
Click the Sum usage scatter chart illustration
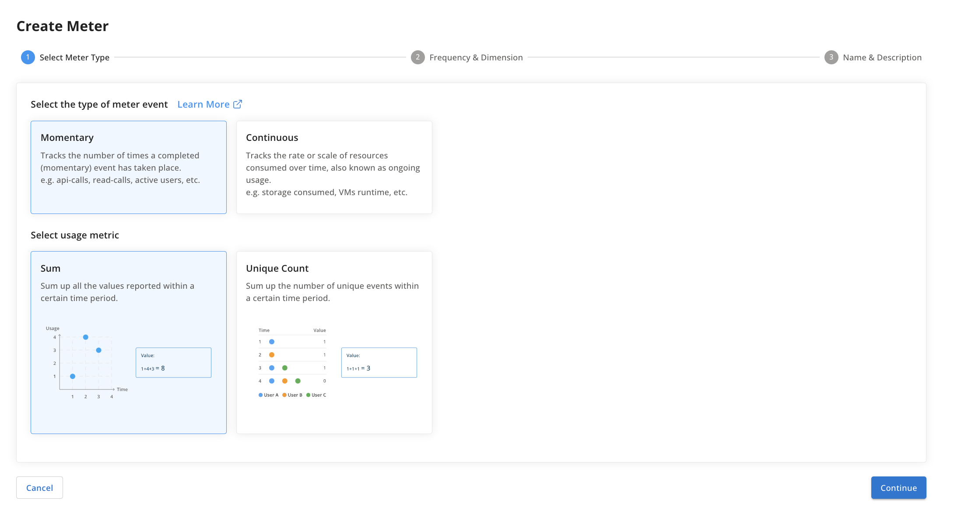[86, 362]
